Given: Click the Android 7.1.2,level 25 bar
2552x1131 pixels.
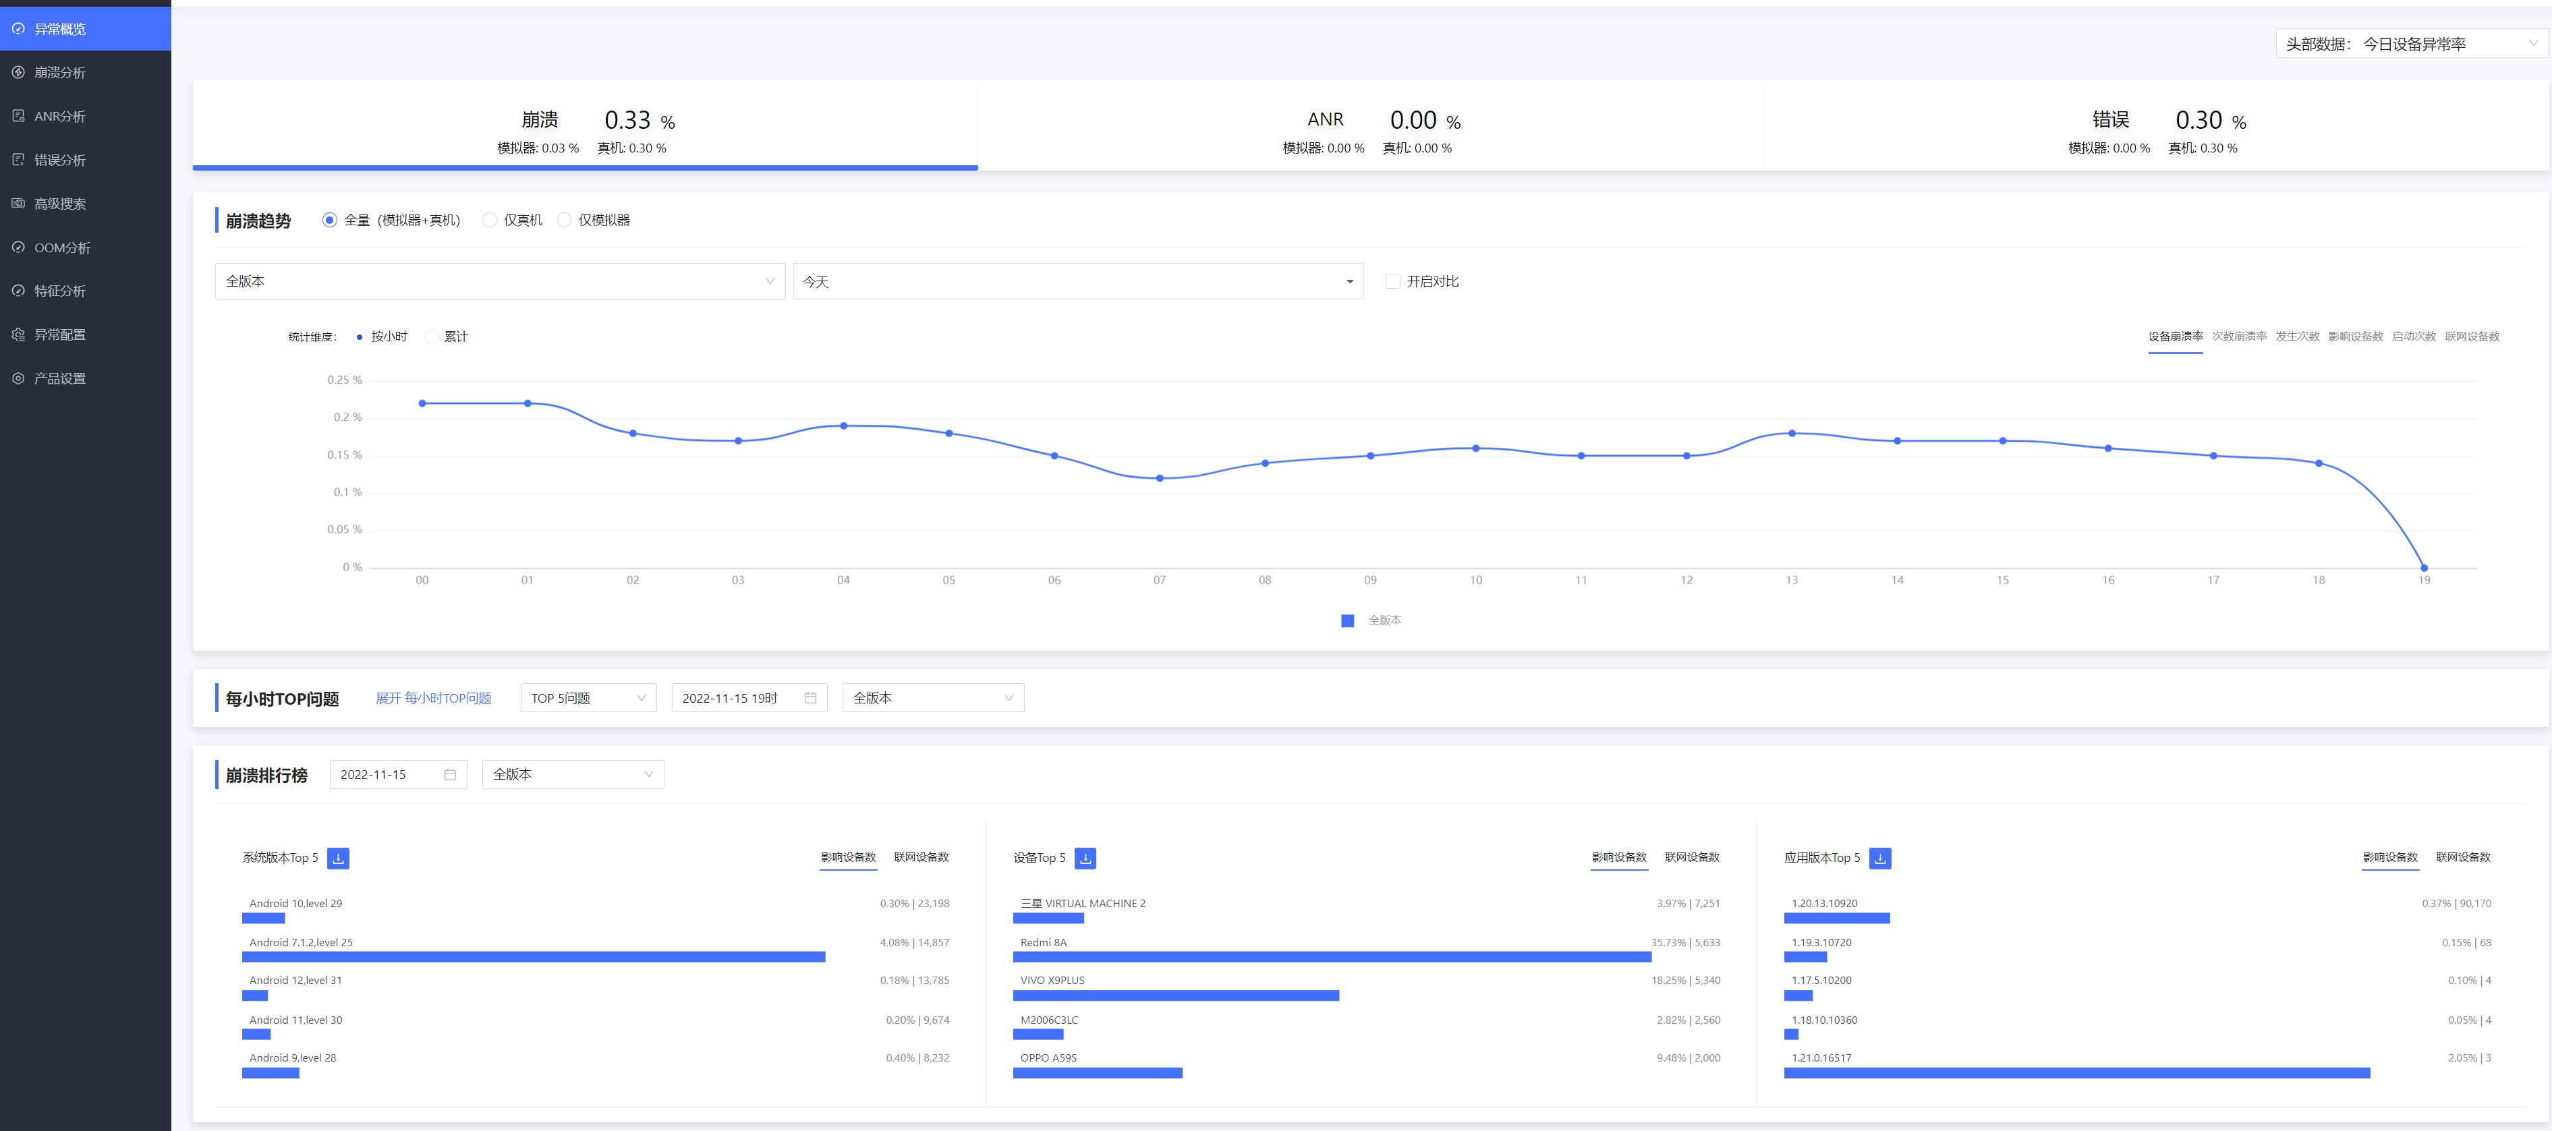Looking at the screenshot, I should (x=533, y=957).
